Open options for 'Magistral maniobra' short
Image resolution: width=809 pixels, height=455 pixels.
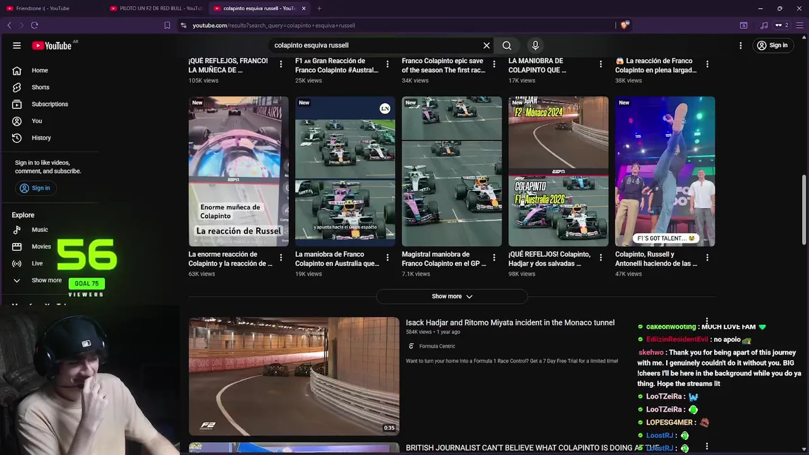(x=494, y=258)
